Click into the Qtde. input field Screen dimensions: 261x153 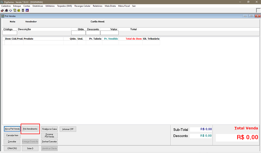point(78,33)
